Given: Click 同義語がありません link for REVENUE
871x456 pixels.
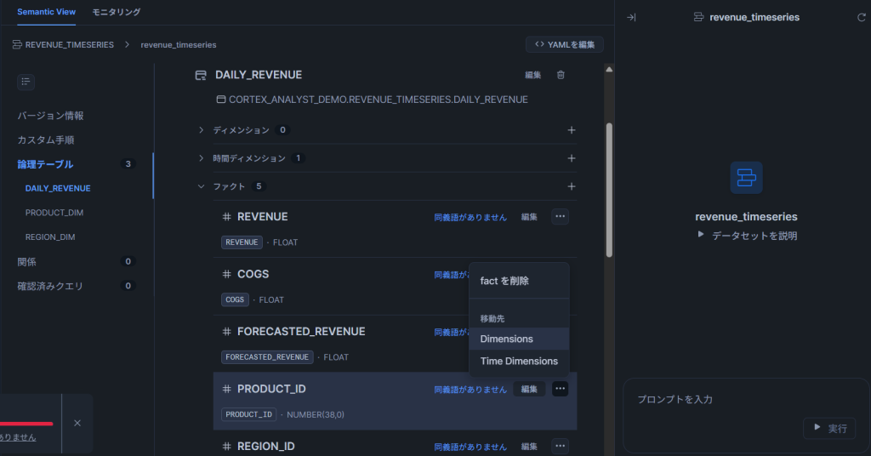Looking at the screenshot, I should click(470, 217).
